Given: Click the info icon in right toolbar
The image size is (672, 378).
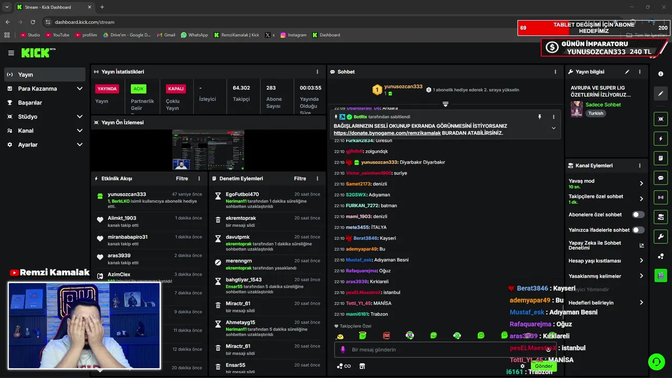Looking at the screenshot, I should pos(661,74).
